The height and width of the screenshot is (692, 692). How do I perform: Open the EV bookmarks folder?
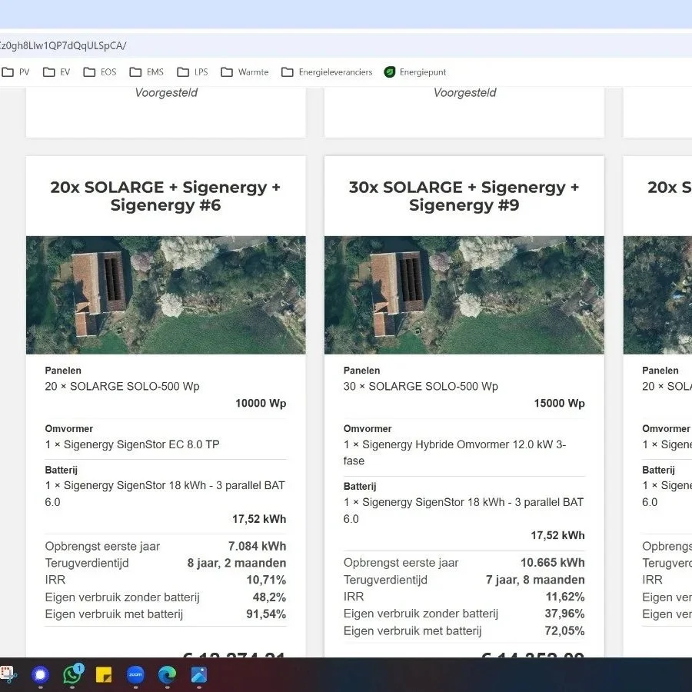click(56, 72)
